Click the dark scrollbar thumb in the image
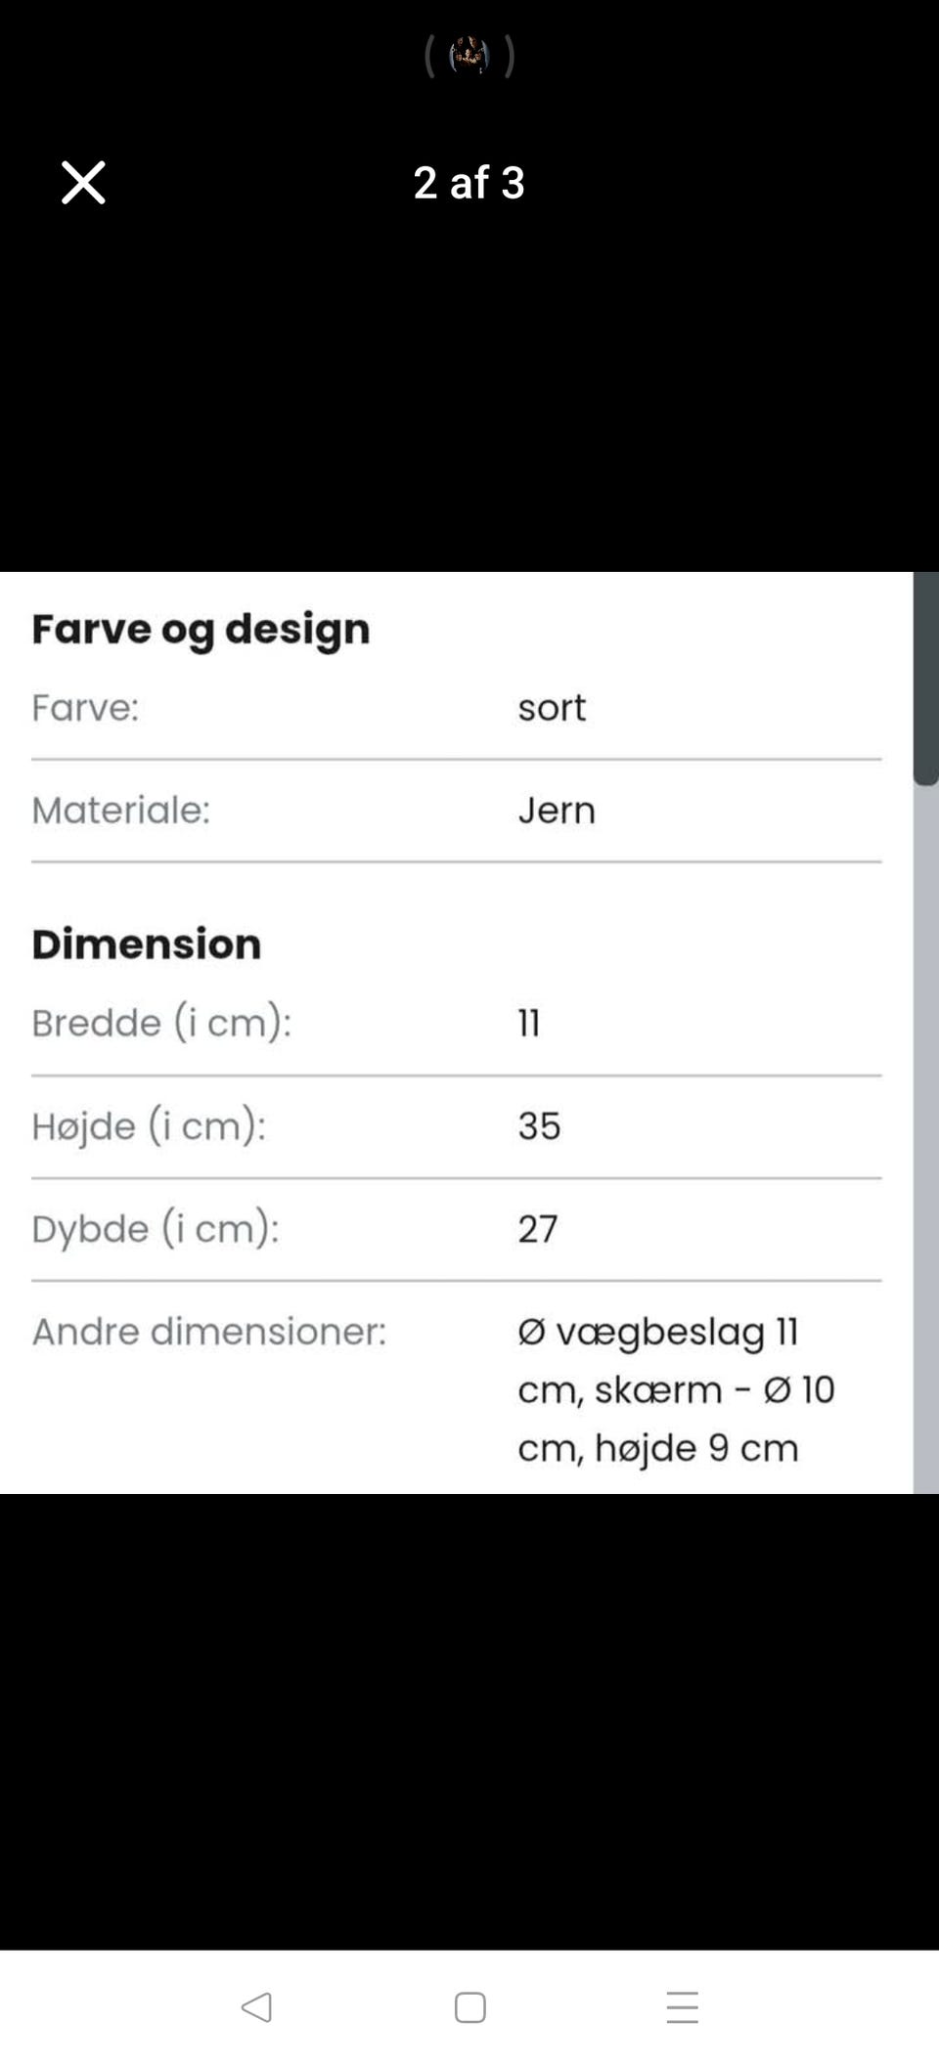This screenshot has height=2065, width=939. coord(925,678)
